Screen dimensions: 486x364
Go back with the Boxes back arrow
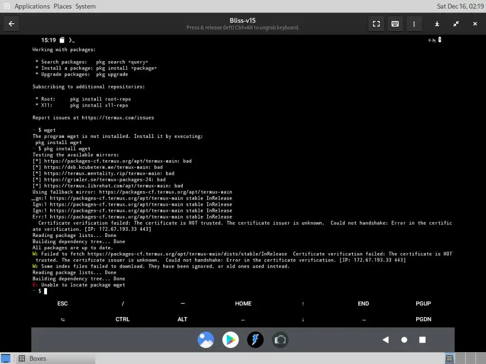11,24
